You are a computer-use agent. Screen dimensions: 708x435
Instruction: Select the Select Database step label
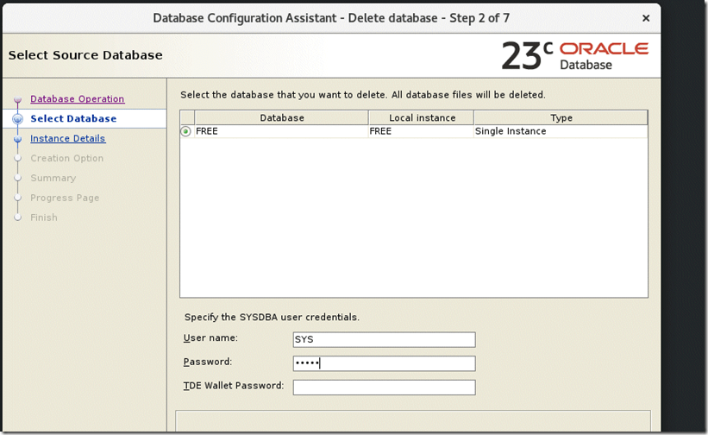[72, 119]
